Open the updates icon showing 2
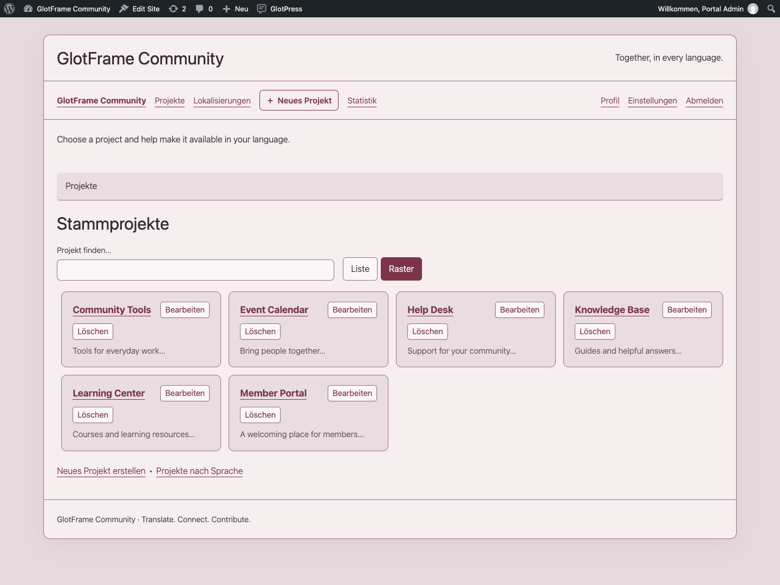 click(178, 9)
